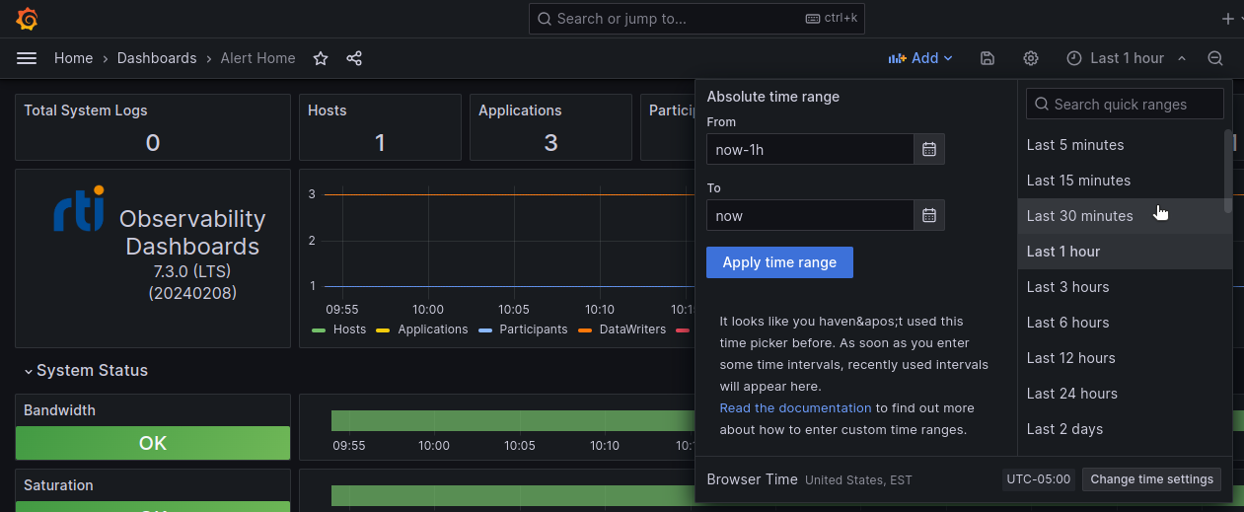Collapse the Last 1 hour time picker
Viewport: 1244px width, 512px height.
click(1127, 58)
